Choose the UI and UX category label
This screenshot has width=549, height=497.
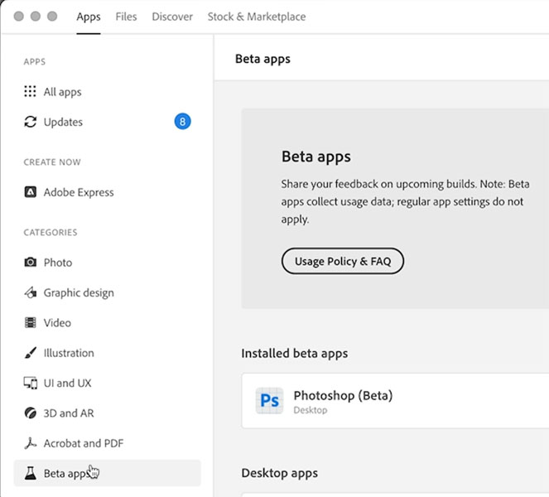pyautogui.click(x=68, y=383)
